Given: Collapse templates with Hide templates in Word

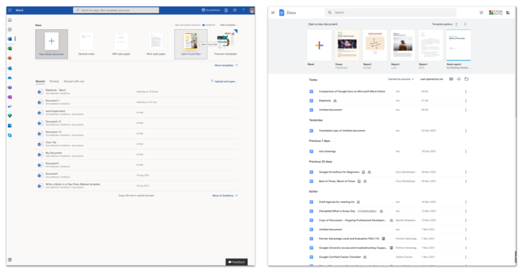Looking at the screenshot, I should click(x=229, y=25).
